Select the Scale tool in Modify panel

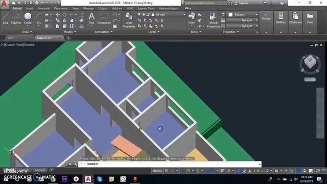64,26
